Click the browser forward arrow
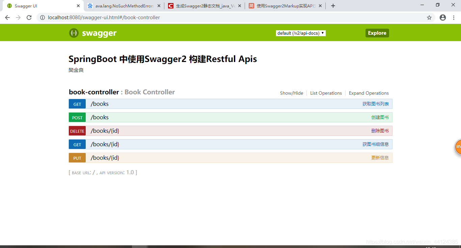Viewport: 461px width, 248px height. click(x=18, y=18)
